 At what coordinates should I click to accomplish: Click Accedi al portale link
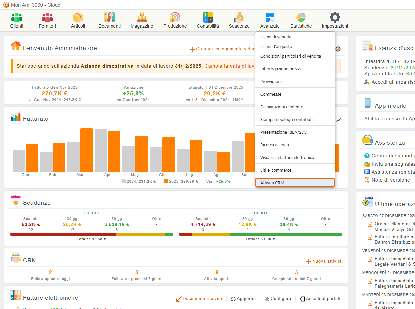(321, 299)
